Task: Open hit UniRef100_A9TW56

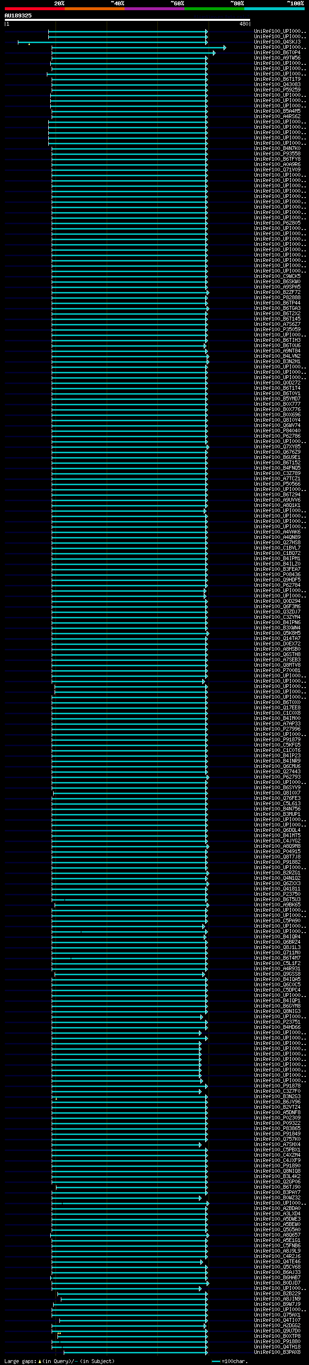Action: 277,58
